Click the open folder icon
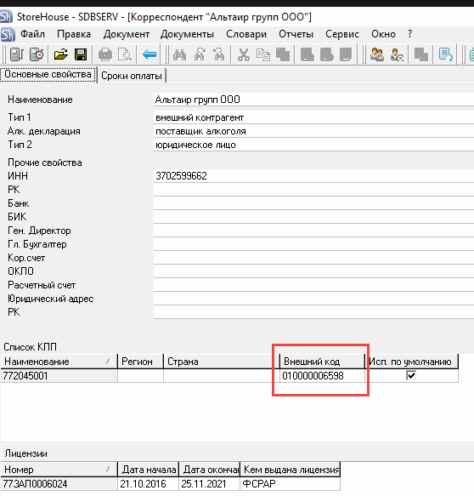Screen dimensions: 474x496 click(x=61, y=54)
